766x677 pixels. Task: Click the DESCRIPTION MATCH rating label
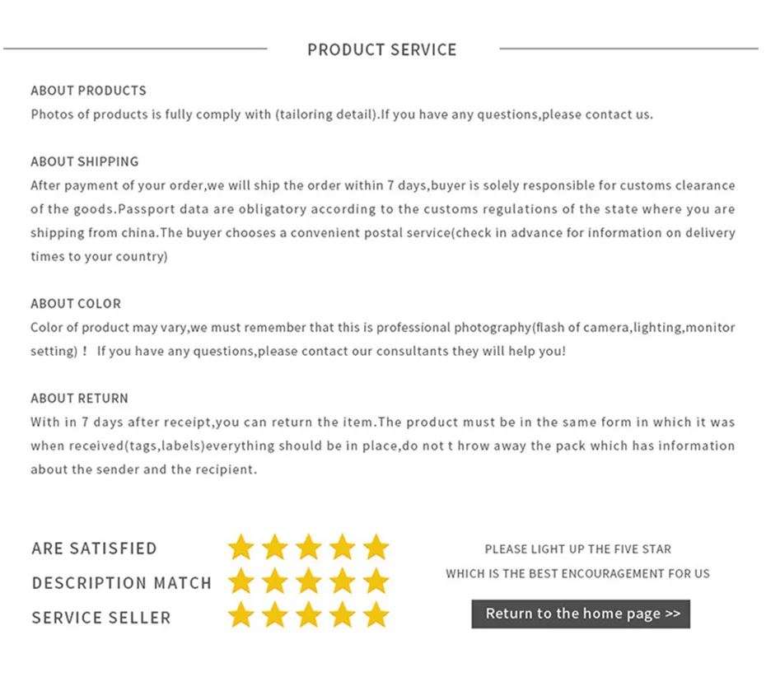pos(122,583)
